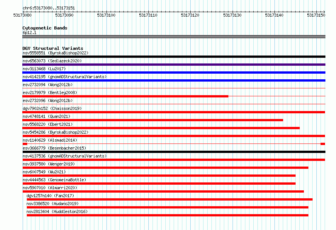The width and height of the screenshot is (336, 230).
Task: Click the red bar under nsv5454286
Action: (x=174, y=136)
